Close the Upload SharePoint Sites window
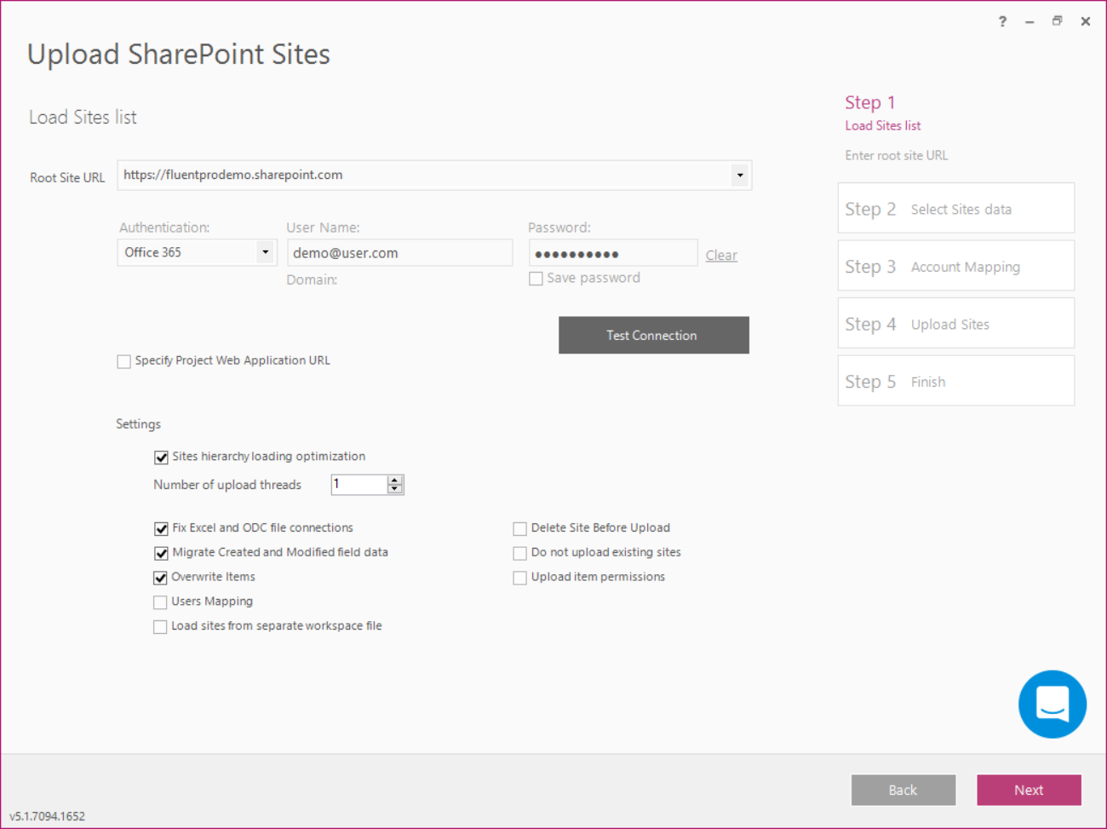The image size is (1107, 829). pyautogui.click(x=1085, y=21)
